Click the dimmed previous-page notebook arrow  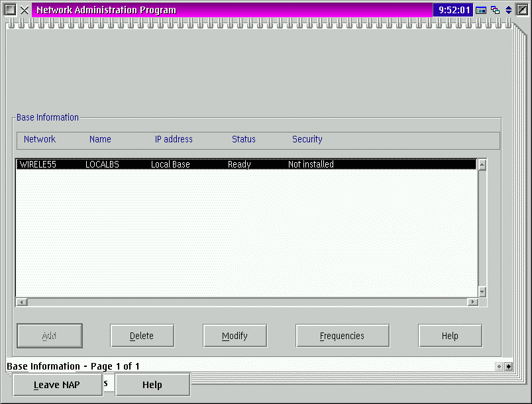[499, 366]
